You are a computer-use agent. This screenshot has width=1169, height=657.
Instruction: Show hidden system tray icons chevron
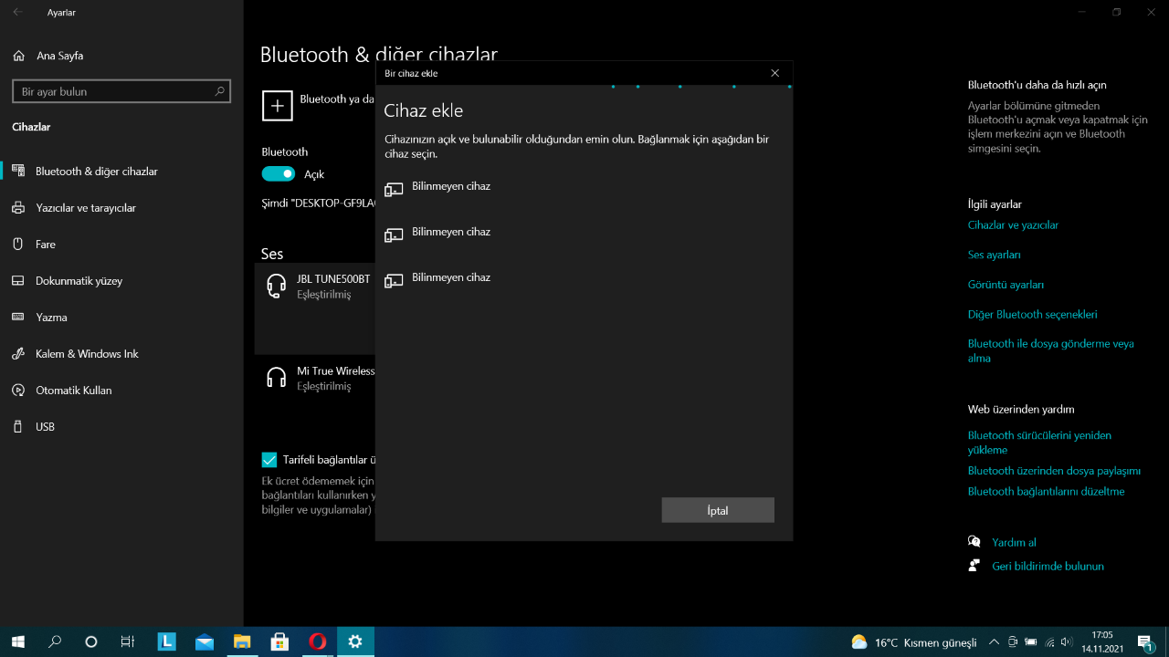994,642
